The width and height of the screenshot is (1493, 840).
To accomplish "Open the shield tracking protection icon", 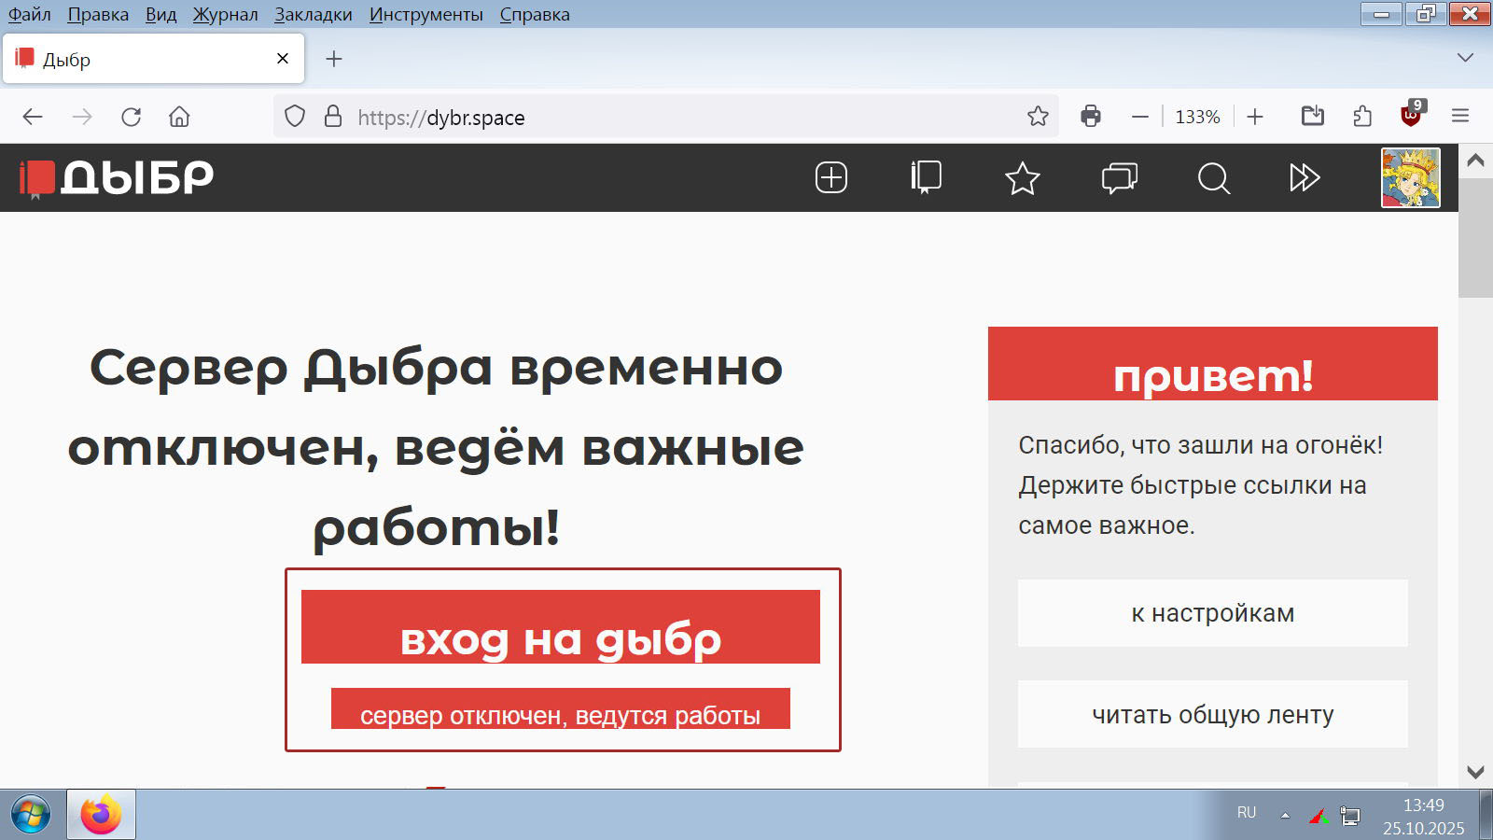I will point(295,117).
